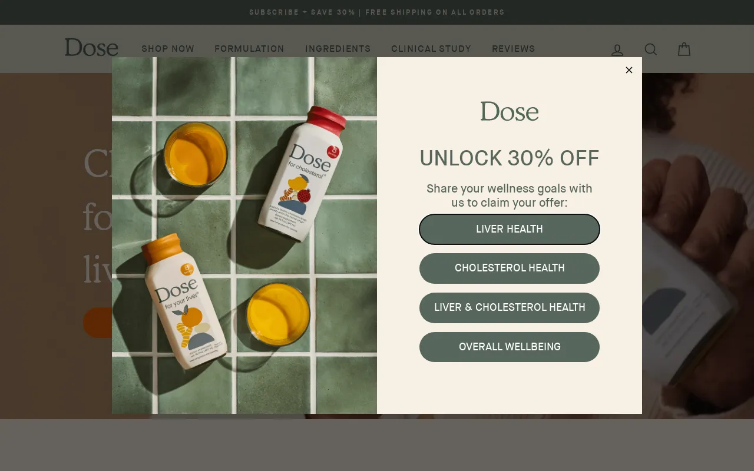Click the Dose logo inside popup
The height and width of the screenshot is (471, 754).
(x=510, y=111)
